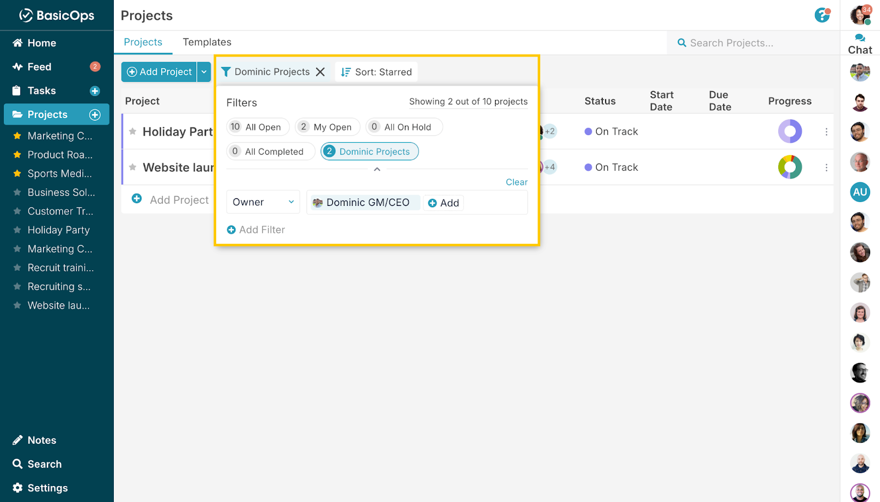Click the Notes icon in sidebar
This screenshot has height=502, width=880.
(18, 439)
